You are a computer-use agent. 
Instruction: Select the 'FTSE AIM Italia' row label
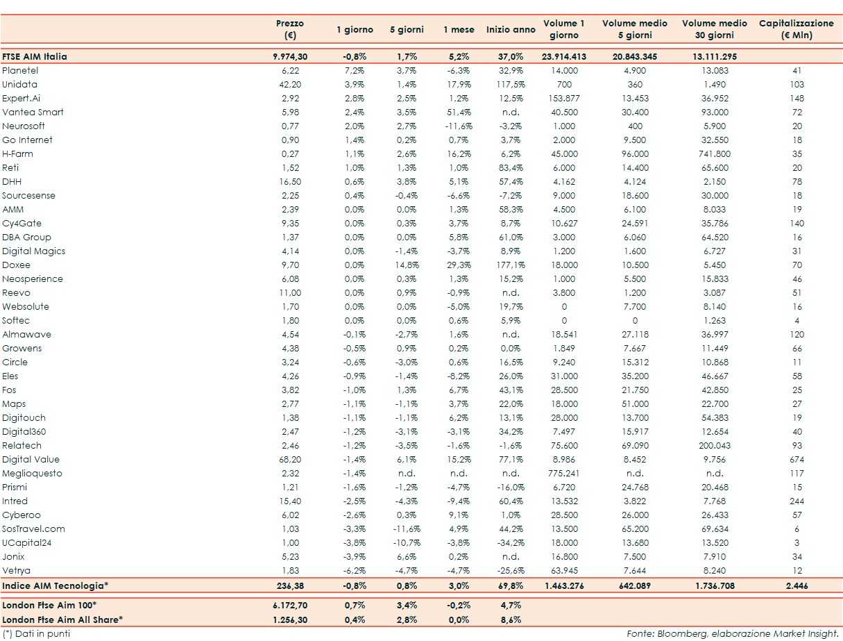point(35,56)
